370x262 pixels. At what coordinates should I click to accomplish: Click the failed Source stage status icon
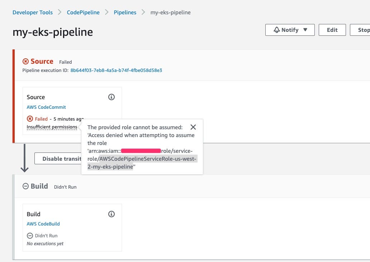25,62
